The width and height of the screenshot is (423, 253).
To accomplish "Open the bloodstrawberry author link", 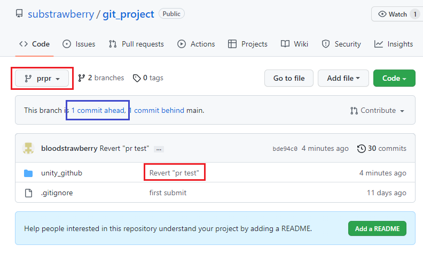I will (x=69, y=148).
